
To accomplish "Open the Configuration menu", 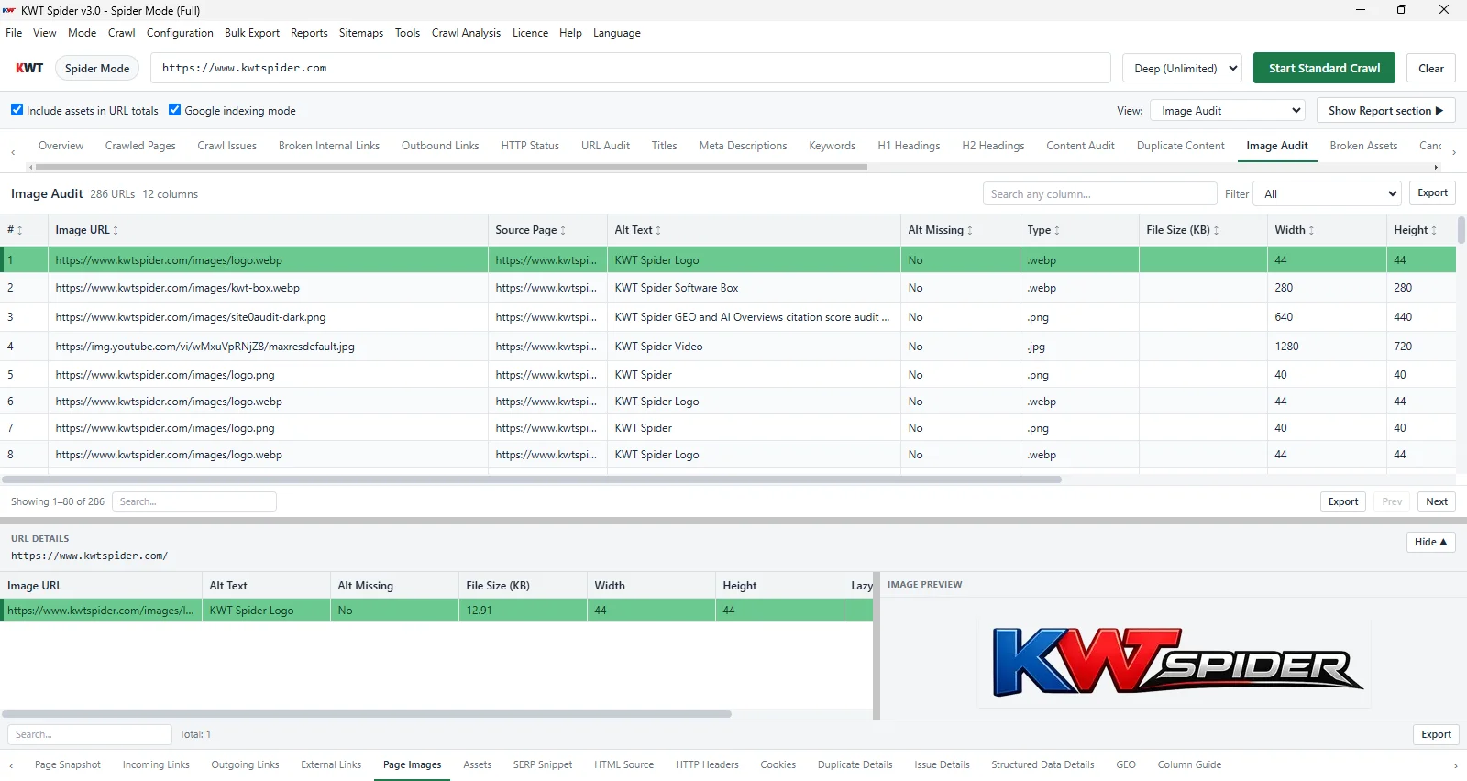I will [x=180, y=33].
